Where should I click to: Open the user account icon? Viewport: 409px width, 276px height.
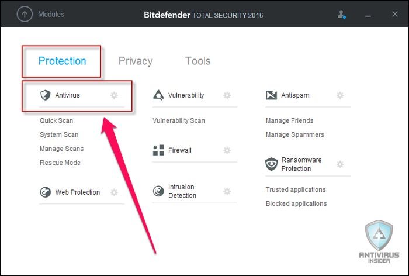342,14
